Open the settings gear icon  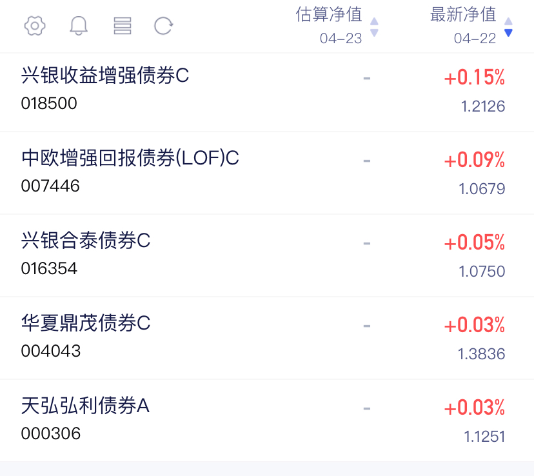35,26
